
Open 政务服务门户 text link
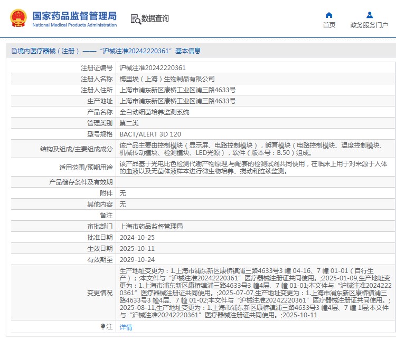pyautogui.click(x=369, y=25)
